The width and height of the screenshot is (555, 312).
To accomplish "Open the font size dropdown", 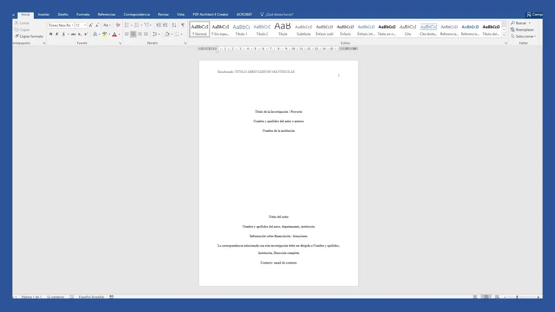I will point(85,25).
